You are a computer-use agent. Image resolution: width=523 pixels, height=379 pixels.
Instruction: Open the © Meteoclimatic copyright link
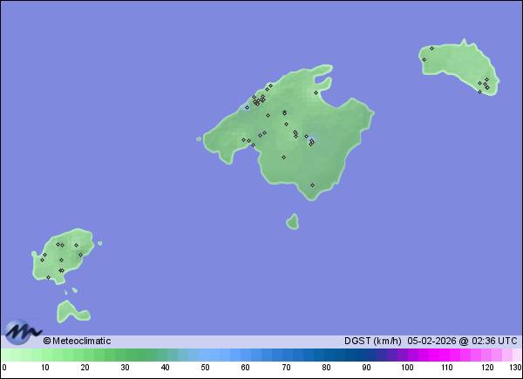(x=77, y=341)
